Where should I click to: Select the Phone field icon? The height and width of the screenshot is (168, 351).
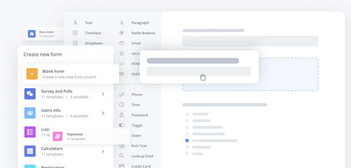click(x=122, y=94)
